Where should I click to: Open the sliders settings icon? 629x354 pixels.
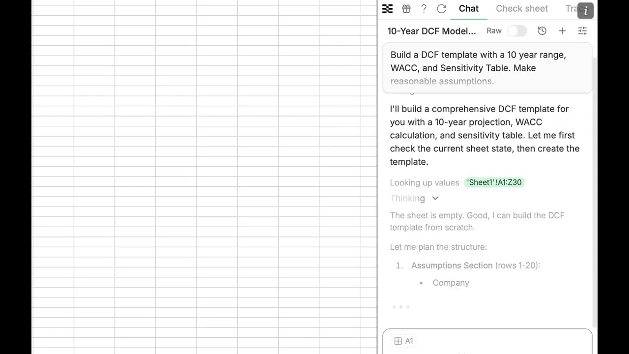(582, 31)
